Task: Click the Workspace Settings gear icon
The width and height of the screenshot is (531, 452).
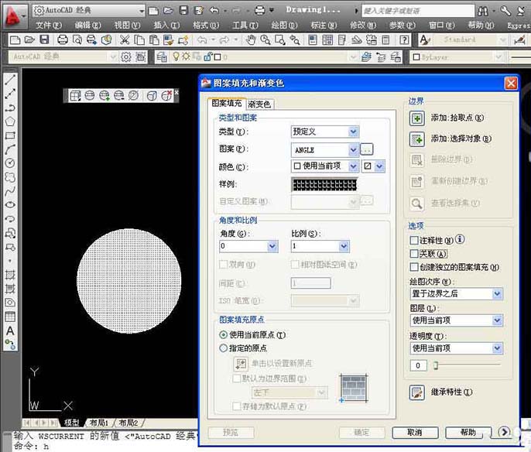Action: coord(126,56)
